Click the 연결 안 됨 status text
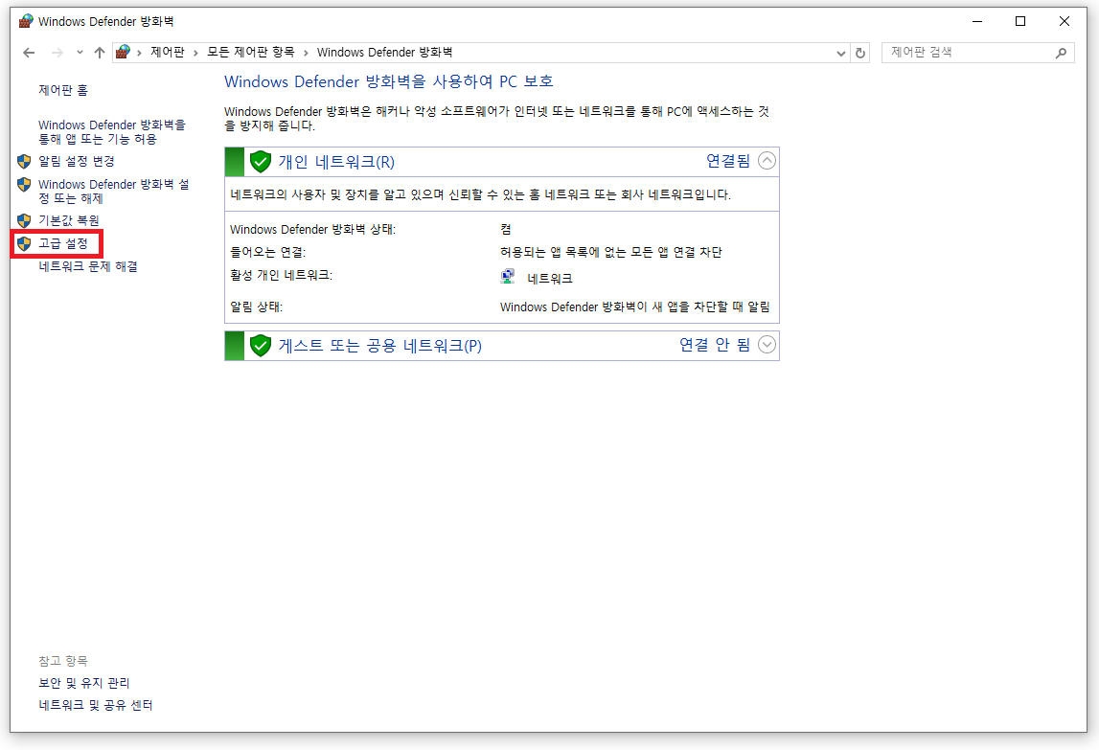 tap(715, 345)
